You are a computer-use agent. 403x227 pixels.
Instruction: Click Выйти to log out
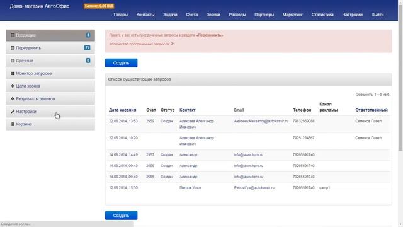pyautogui.click(x=377, y=15)
